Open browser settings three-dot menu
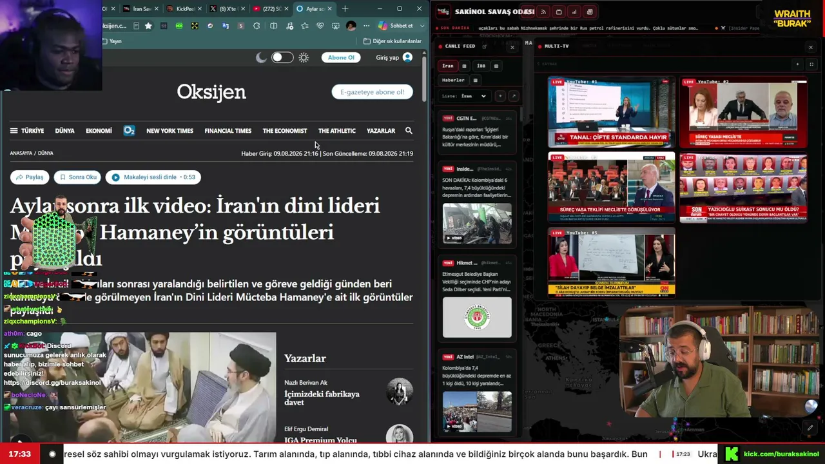 click(366, 26)
